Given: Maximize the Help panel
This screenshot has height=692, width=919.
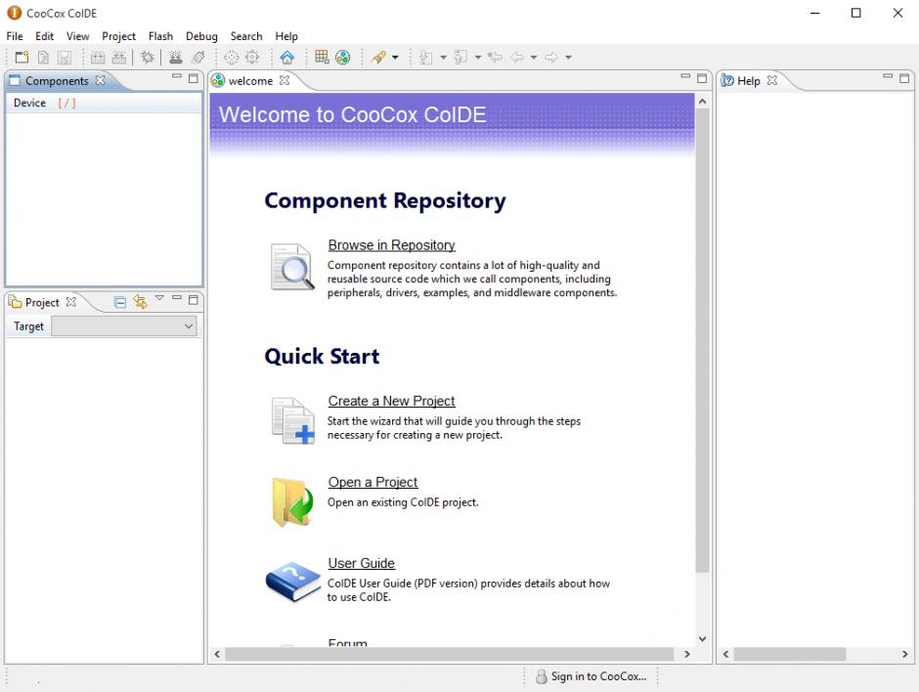Looking at the screenshot, I should tap(904, 78).
